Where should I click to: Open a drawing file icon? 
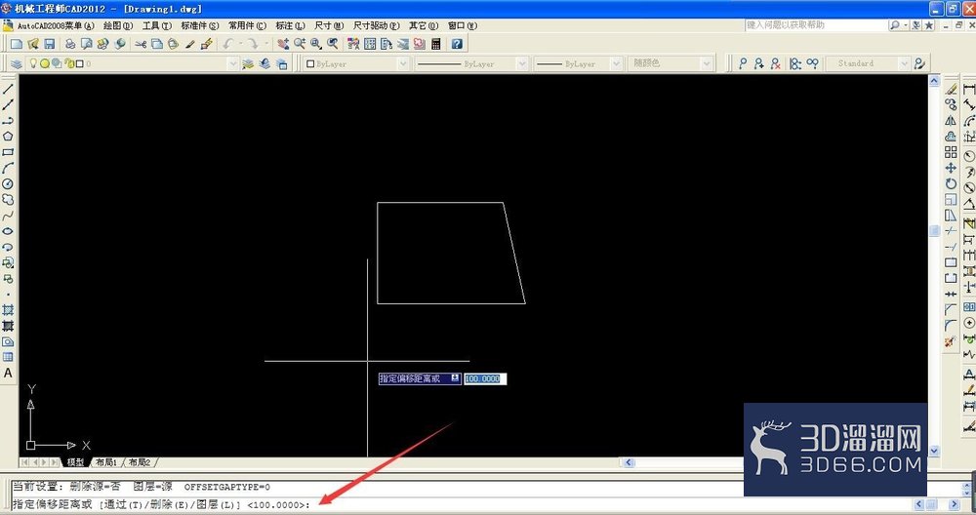(33, 44)
